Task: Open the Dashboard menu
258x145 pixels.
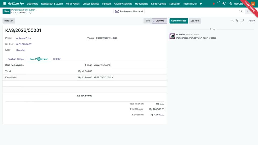Action: (x=33, y=3)
